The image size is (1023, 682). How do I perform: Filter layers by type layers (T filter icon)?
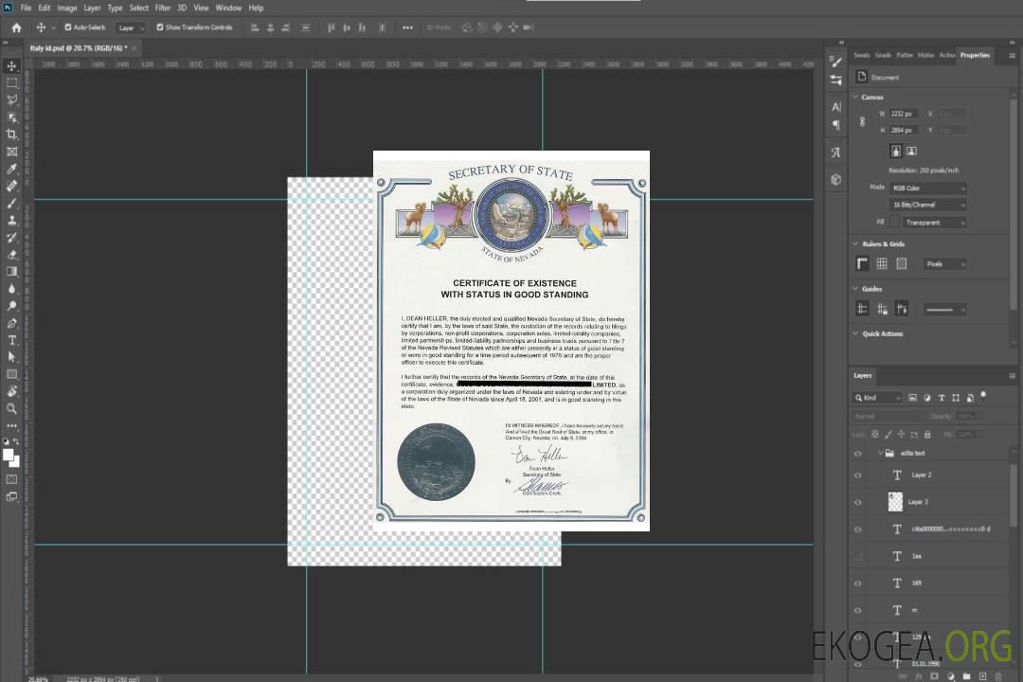pyautogui.click(x=942, y=398)
